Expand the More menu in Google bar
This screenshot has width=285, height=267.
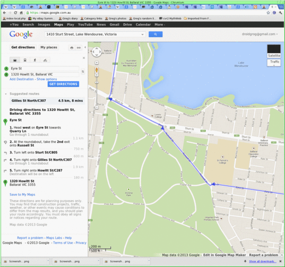[160, 24]
